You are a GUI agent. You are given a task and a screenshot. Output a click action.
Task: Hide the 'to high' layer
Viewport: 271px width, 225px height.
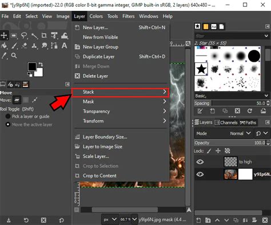200,162
